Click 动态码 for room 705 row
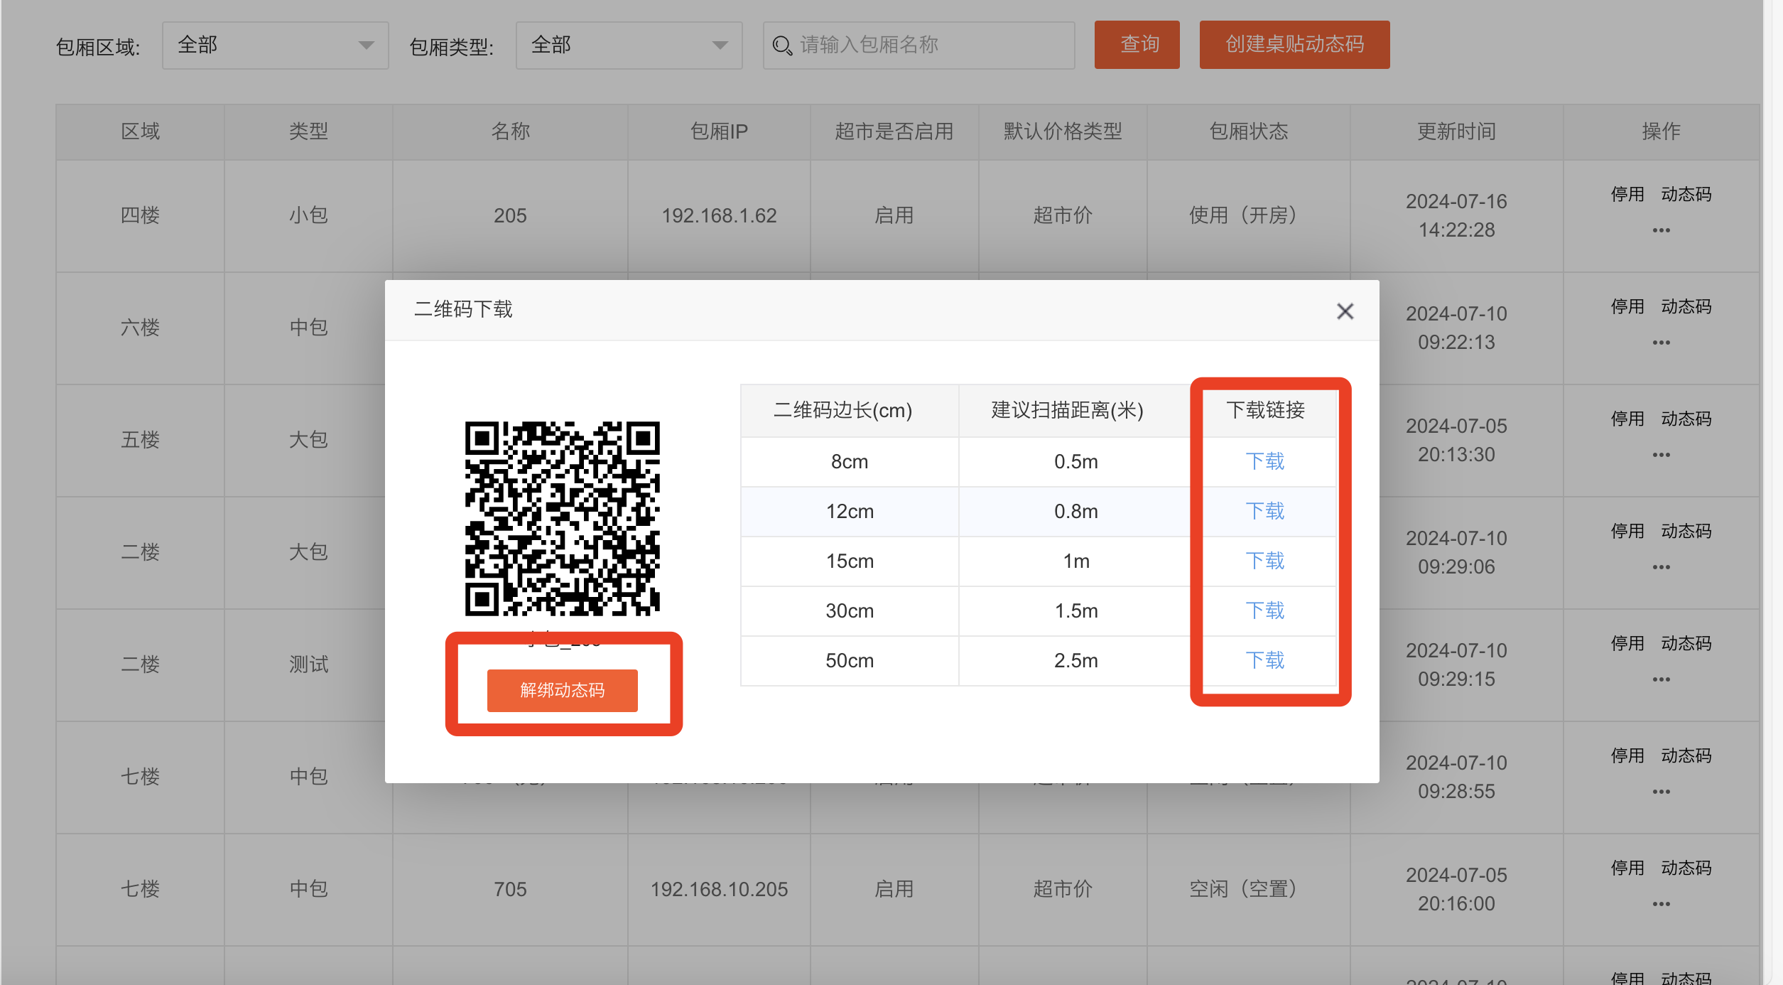The width and height of the screenshot is (1783, 985). (1686, 868)
